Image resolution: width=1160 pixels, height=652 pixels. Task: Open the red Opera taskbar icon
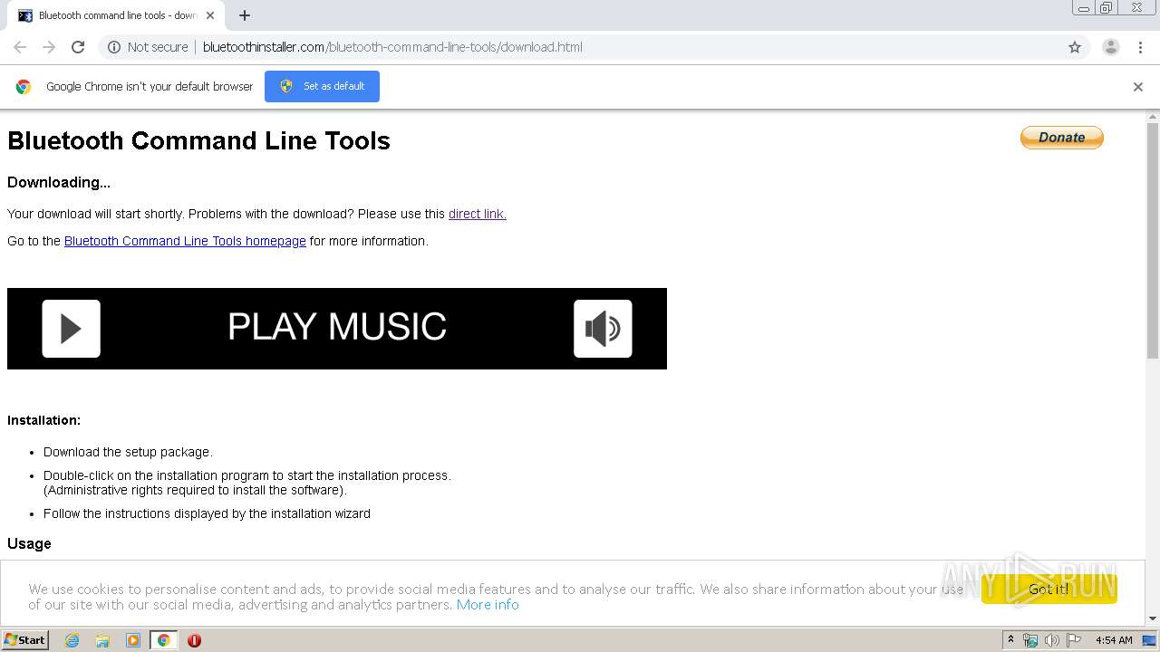(x=194, y=640)
